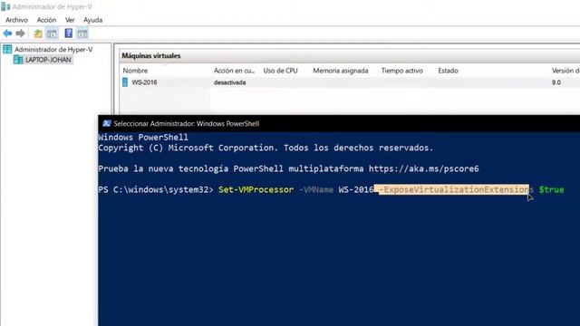Toggle the Action pane toolbar icon
The height and width of the screenshot is (326, 580).
pyautogui.click(x=82, y=34)
